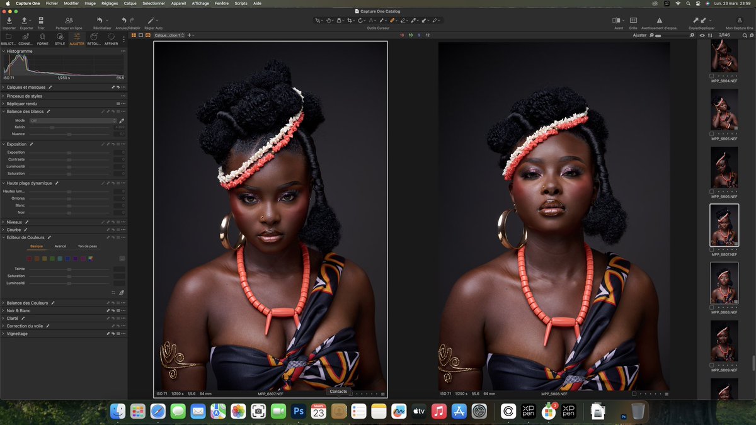Image resolution: width=756 pixels, height=425 pixels.
Task: Click the undo arrow in Annuler/Rétablir
Action: click(124, 21)
